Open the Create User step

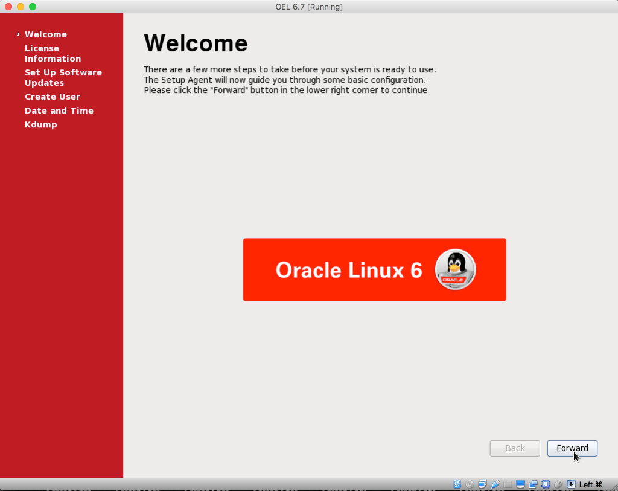[x=52, y=97]
